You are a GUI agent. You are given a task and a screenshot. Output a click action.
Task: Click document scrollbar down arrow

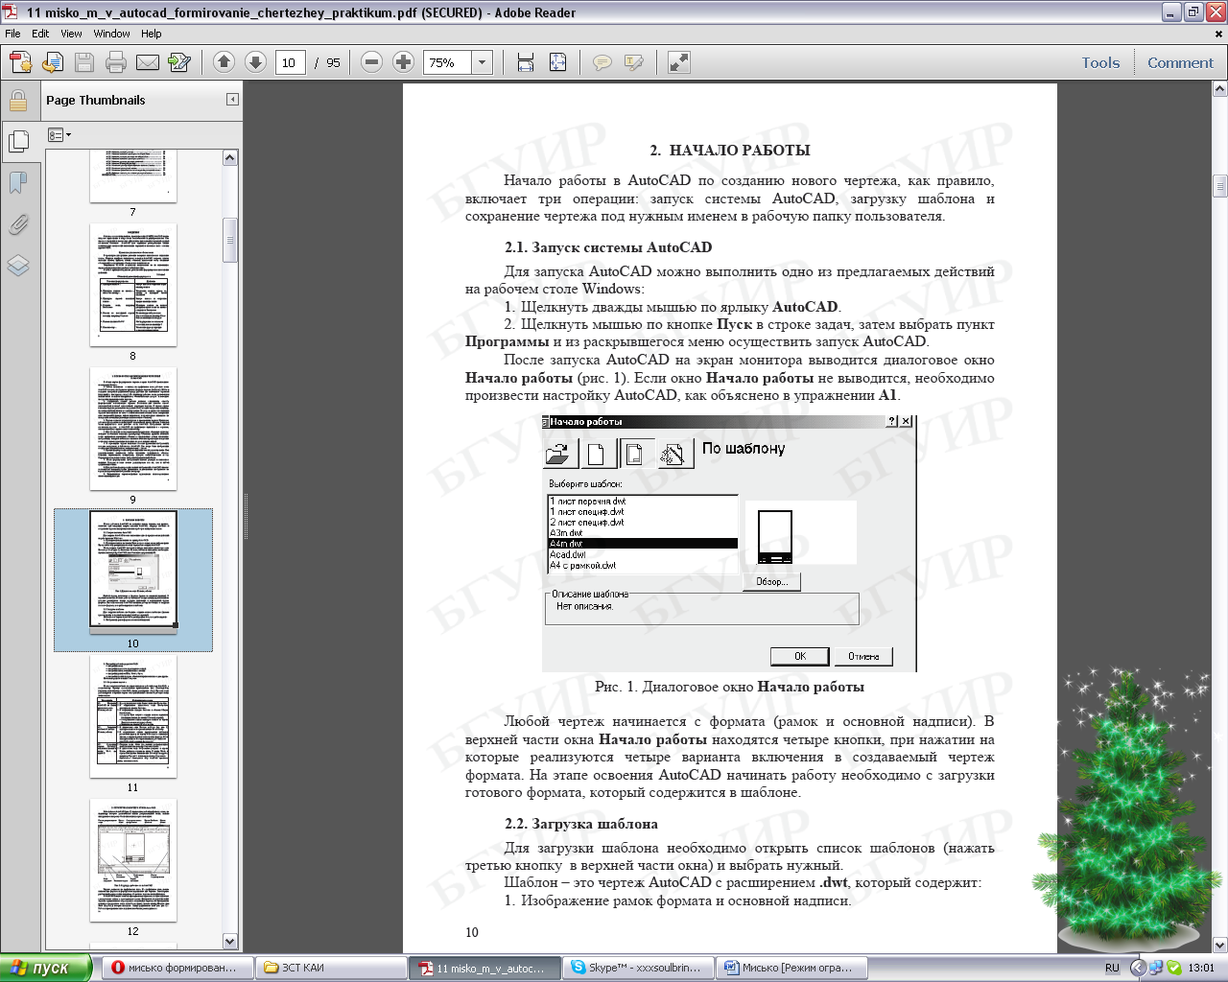(1219, 945)
